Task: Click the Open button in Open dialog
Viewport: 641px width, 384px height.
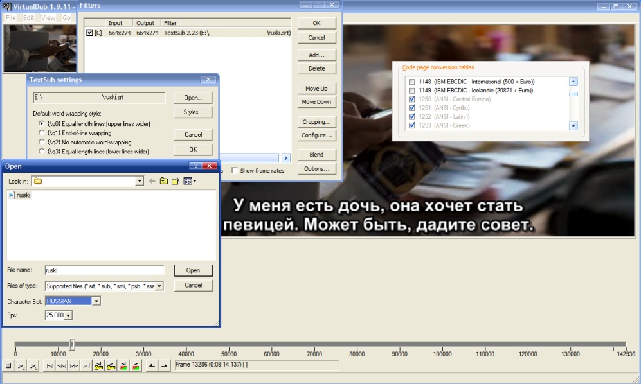Action: pyautogui.click(x=194, y=270)
